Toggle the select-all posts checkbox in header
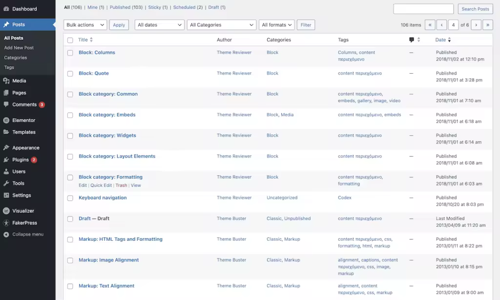Viewport: 500px width, 300px height. click(70, 40)
